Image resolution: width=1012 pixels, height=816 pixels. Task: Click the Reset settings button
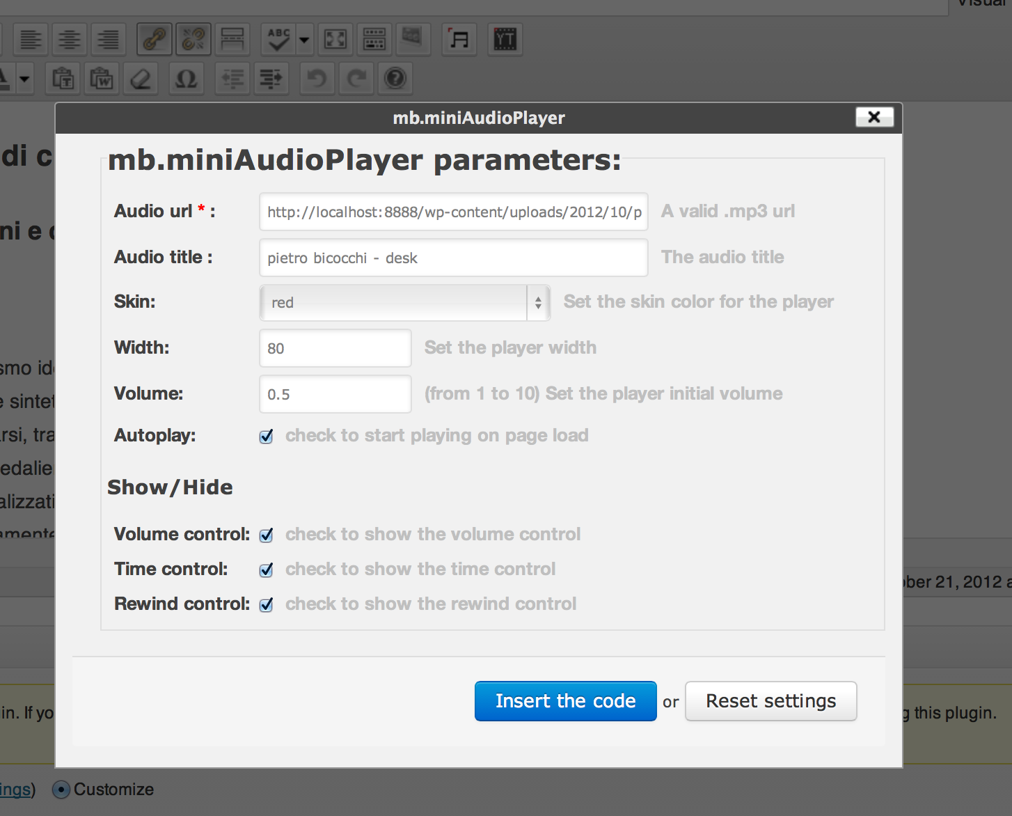[770, 701]
